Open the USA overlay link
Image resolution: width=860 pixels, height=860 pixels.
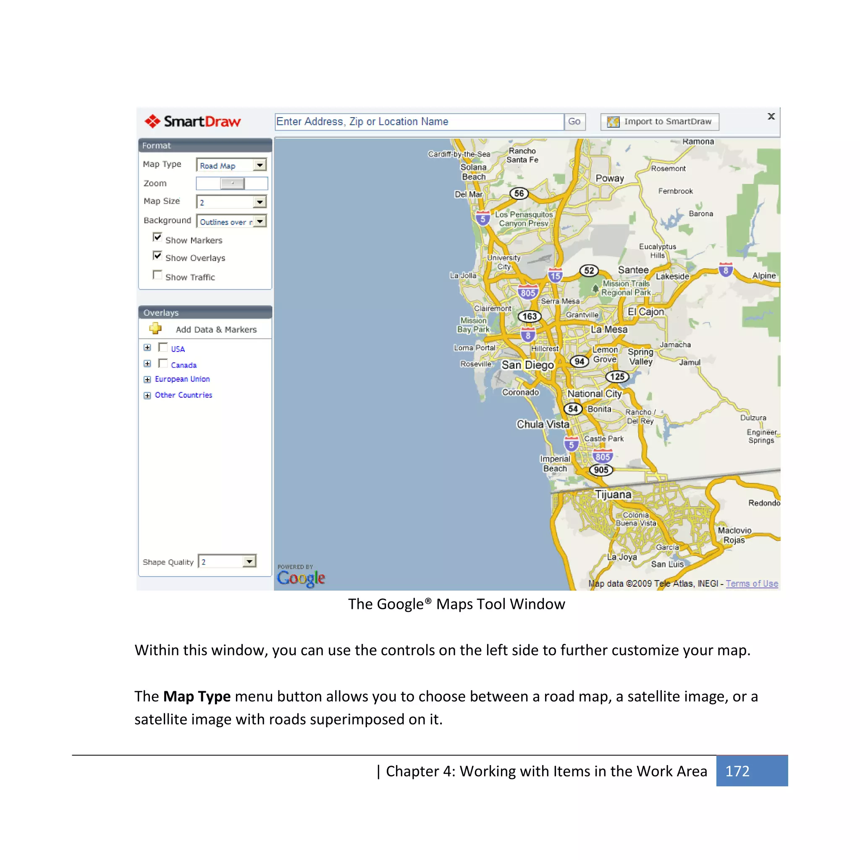click(x=178, y=349)
